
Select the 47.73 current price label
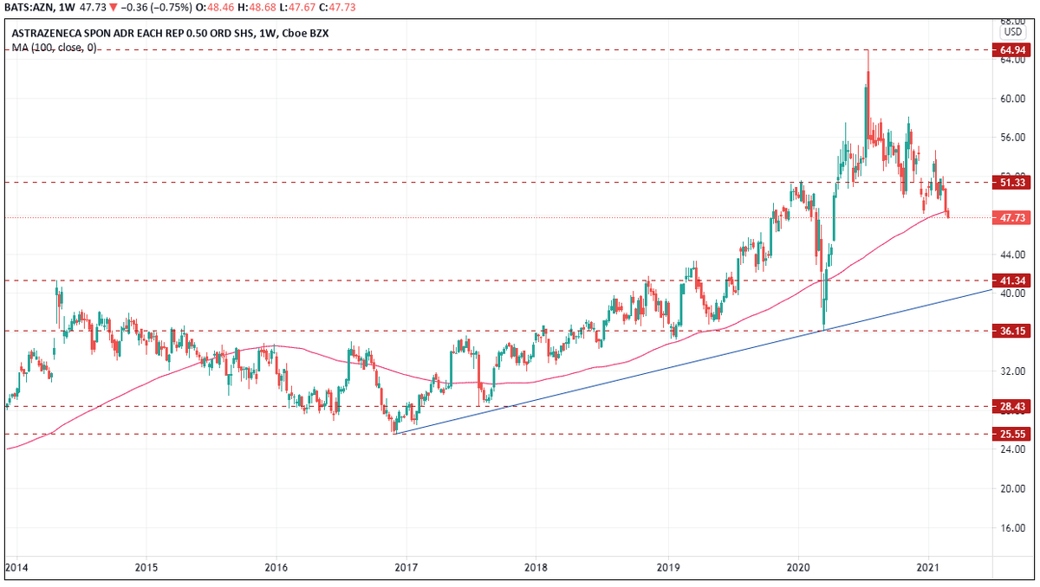coord(1012,218)
